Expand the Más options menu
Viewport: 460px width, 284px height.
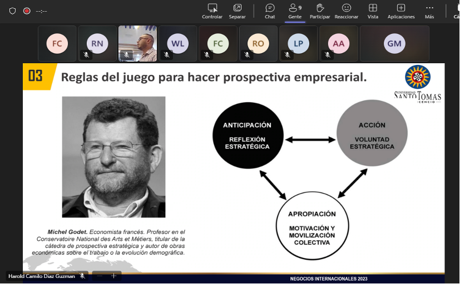tap(429, 8)
